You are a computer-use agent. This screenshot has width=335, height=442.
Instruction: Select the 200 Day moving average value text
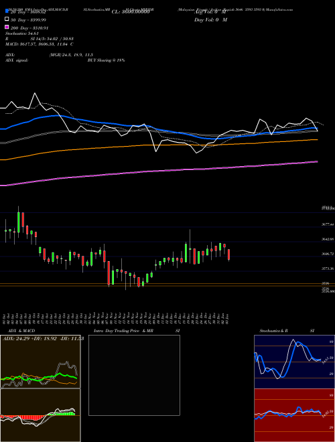click(x=29, y=28)
